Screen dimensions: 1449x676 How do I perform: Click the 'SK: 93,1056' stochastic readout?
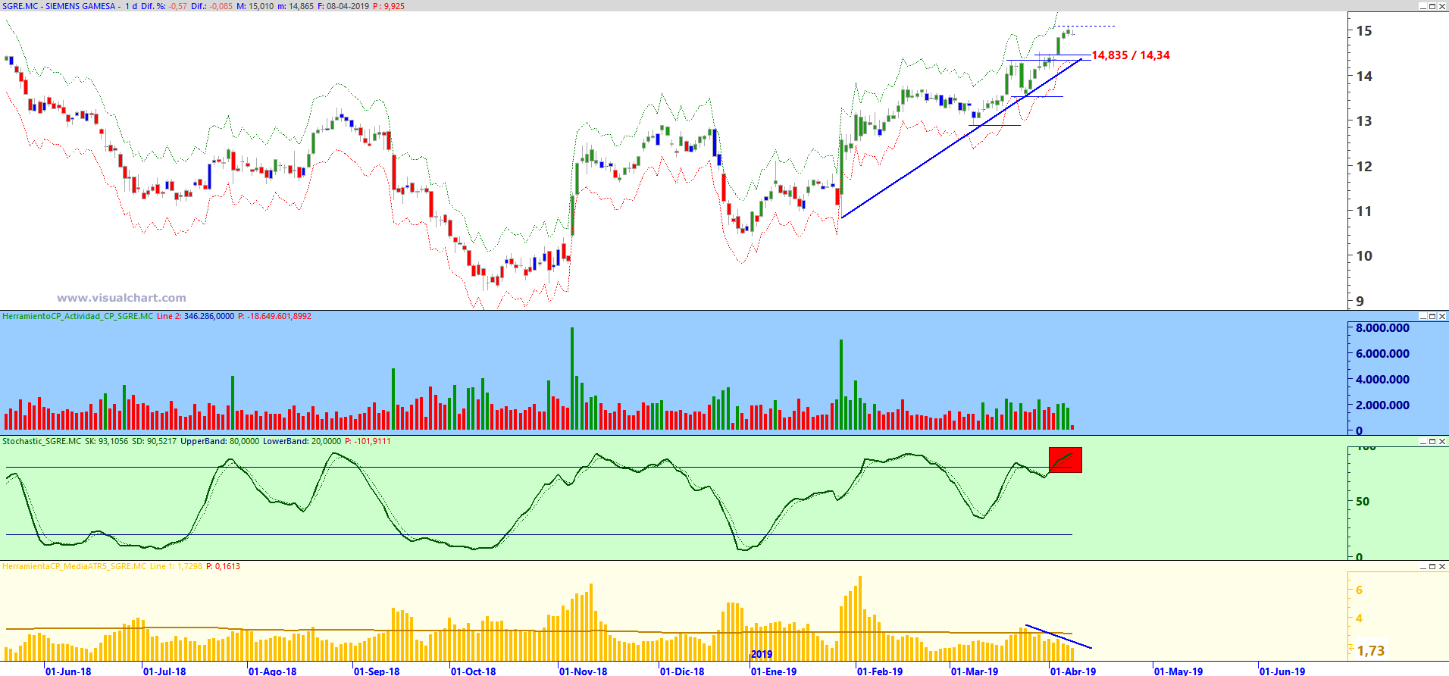pyautogui.click(x=107, y=441)
